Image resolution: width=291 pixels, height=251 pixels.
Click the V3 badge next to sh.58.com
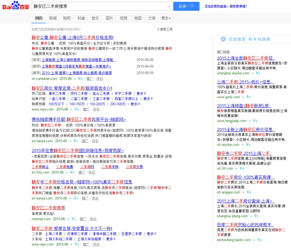(241, 168)
